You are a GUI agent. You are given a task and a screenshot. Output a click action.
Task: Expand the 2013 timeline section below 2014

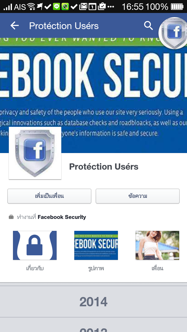pyautogui.click(x=94, y=325)
